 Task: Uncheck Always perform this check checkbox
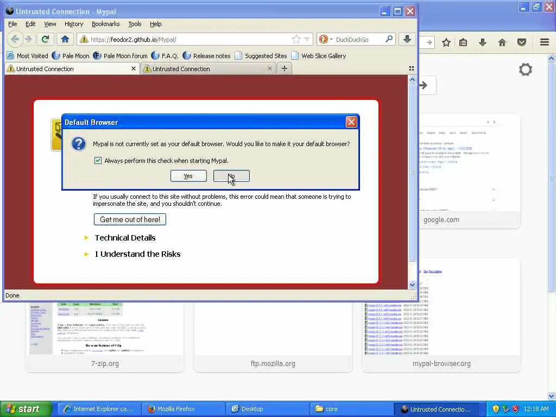click(x=98, y=161)
